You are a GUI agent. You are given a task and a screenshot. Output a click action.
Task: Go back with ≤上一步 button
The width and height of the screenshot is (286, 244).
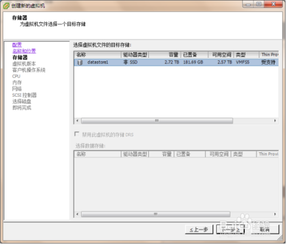[x=199, y=230]
